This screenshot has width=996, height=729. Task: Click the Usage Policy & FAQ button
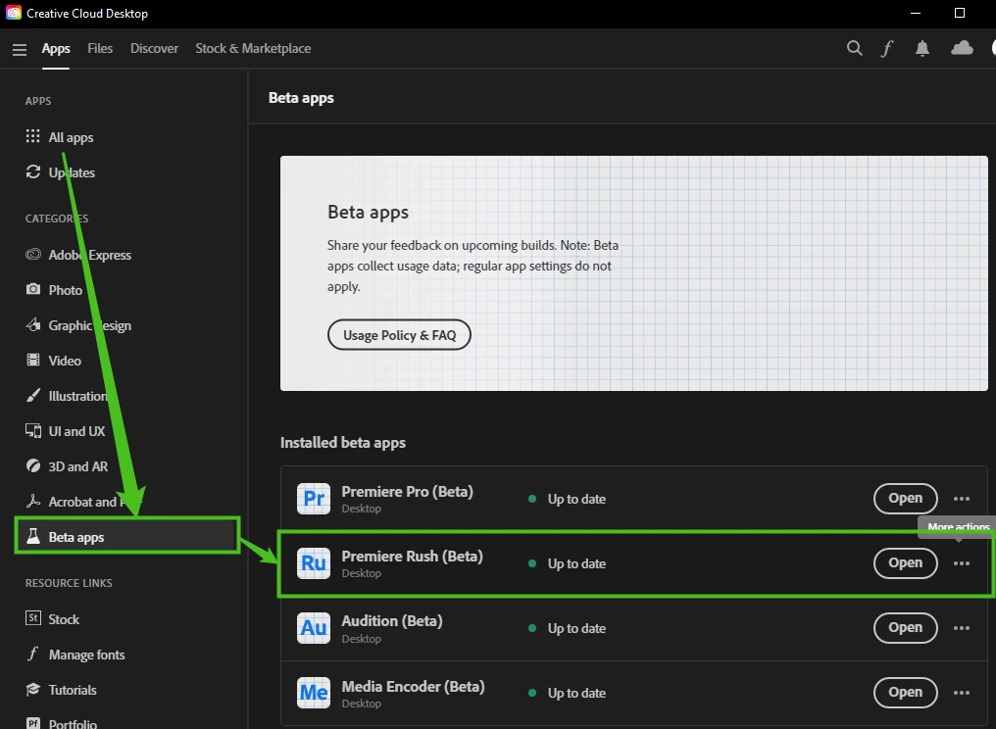click(399, 335)
